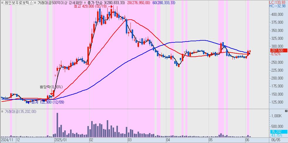Image resolution: width=288 pixels, height=143 pixels.
Task: Click the cyan 35,202 volume value tag
Action: coord(279,132)
